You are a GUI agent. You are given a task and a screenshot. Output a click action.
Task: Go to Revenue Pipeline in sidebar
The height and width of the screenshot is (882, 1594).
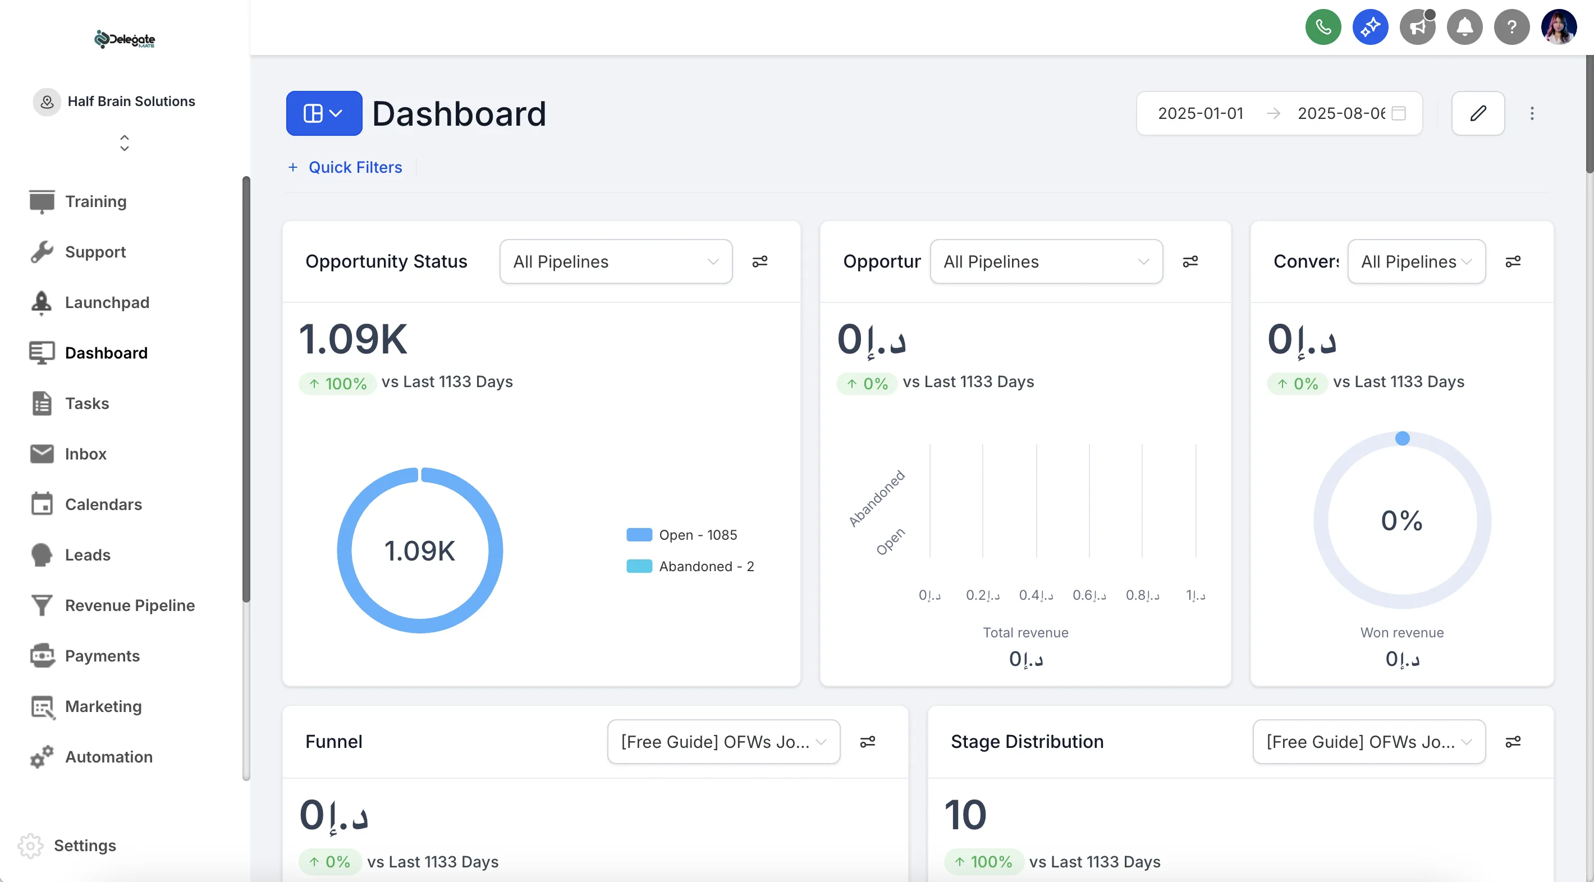coord(129,605)
